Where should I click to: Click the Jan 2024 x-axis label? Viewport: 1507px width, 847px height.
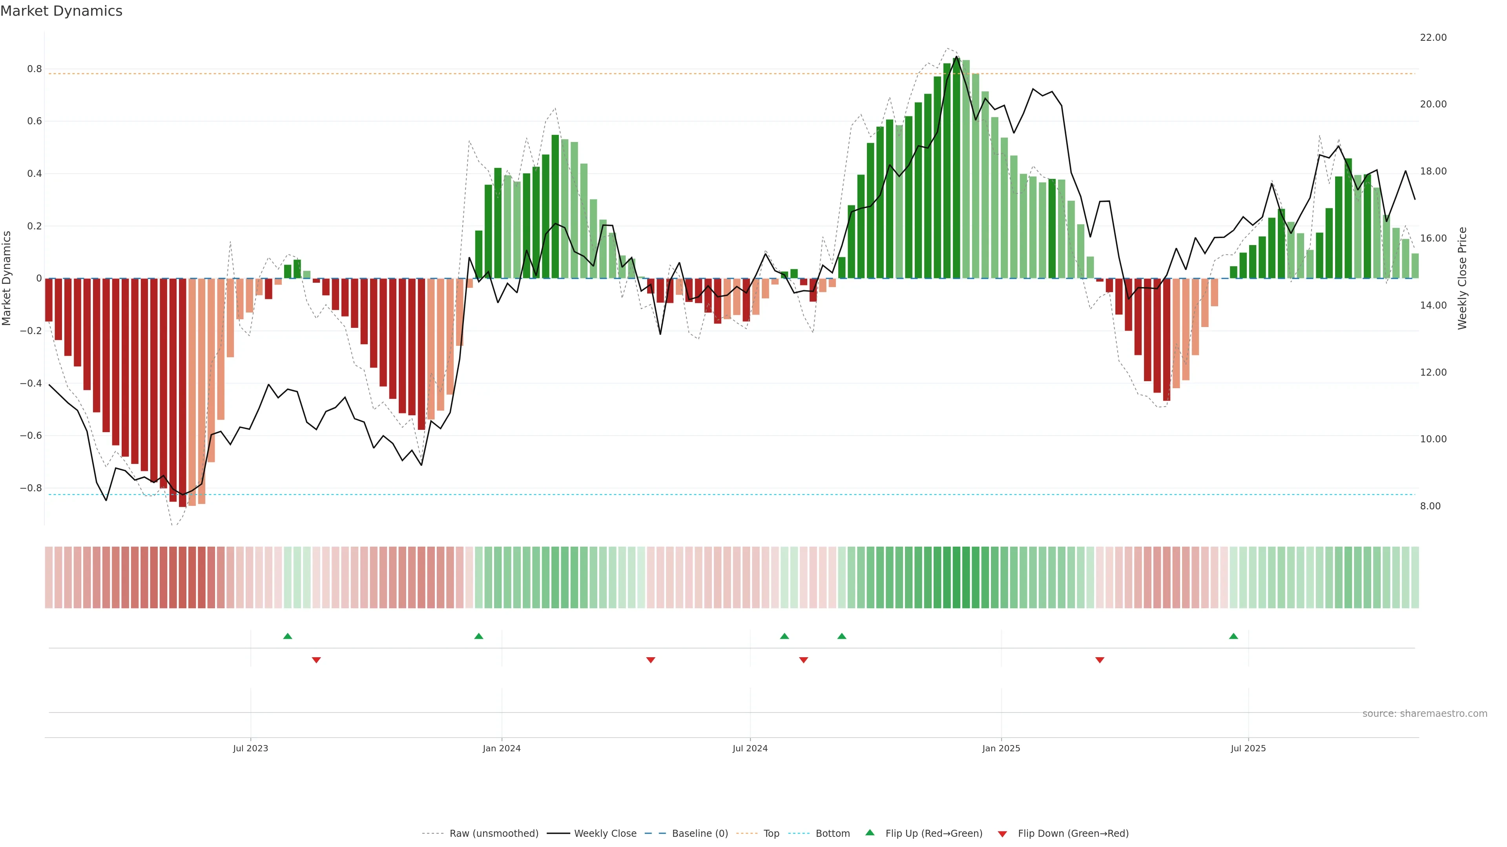[502, 748]
